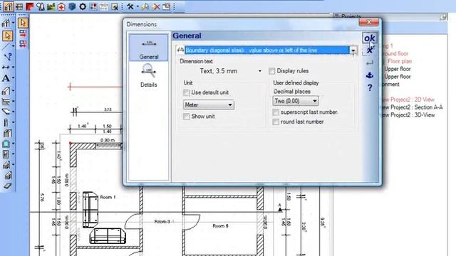Screen dimensions: 456x256
Task: Expand the arrow beside the tools wrench icon
Action: click(138, 6)
